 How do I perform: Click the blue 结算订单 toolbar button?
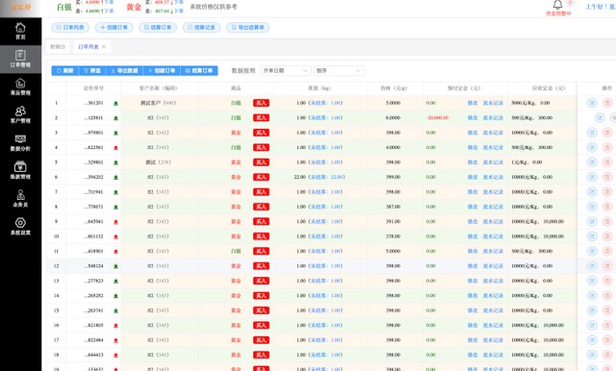click(x=199, y=70)
